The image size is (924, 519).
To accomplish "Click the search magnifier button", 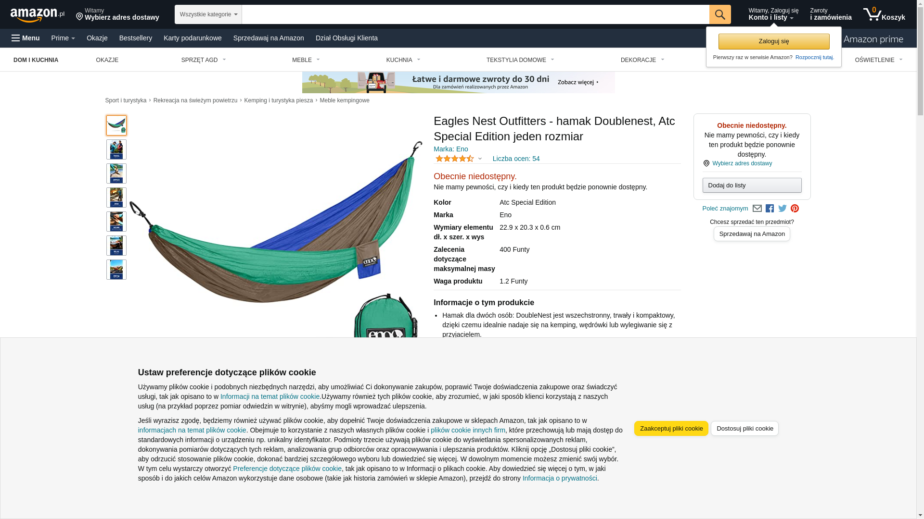I will pyautogui.click(x=720, y=14).
